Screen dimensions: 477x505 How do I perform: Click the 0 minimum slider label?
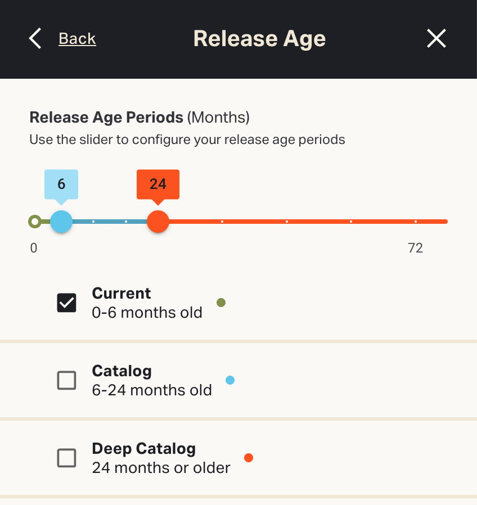(34, 248)
